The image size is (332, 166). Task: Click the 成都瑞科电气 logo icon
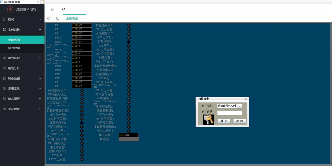click(10, 9)
